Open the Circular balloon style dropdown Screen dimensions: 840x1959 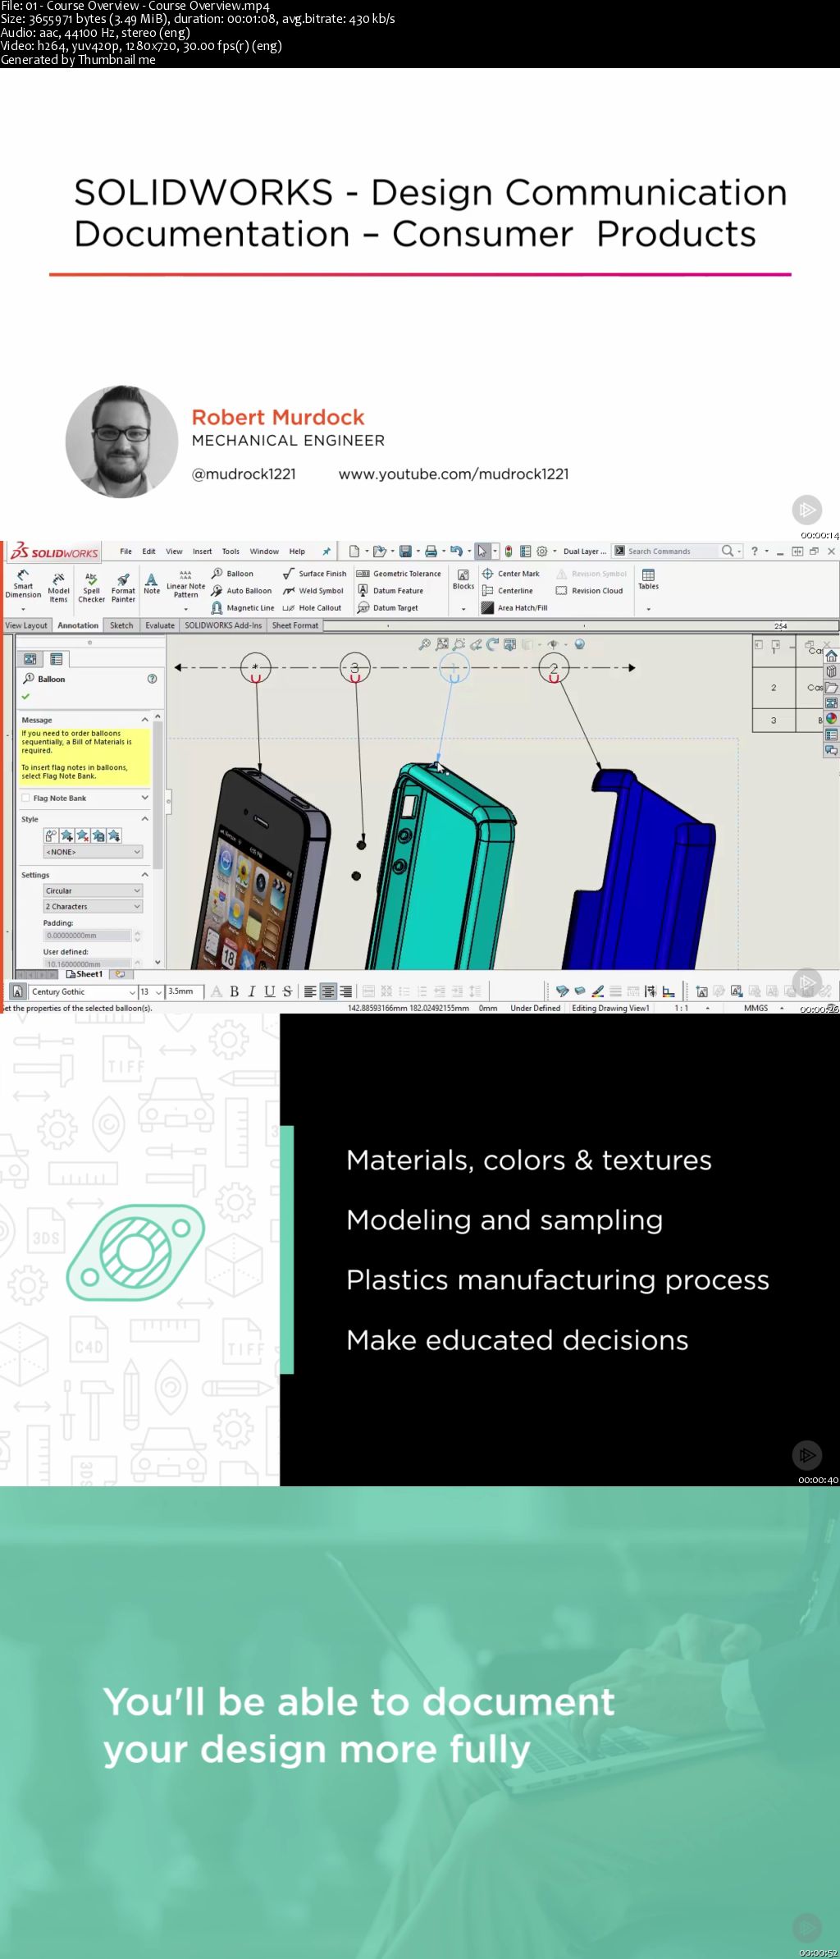pyautogui.click(x=94, y=890)
